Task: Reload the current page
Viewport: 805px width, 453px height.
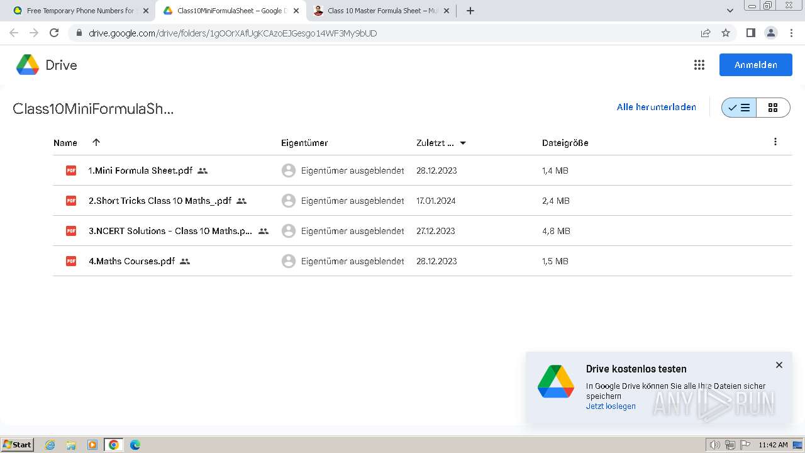Action: click(54, 33)
